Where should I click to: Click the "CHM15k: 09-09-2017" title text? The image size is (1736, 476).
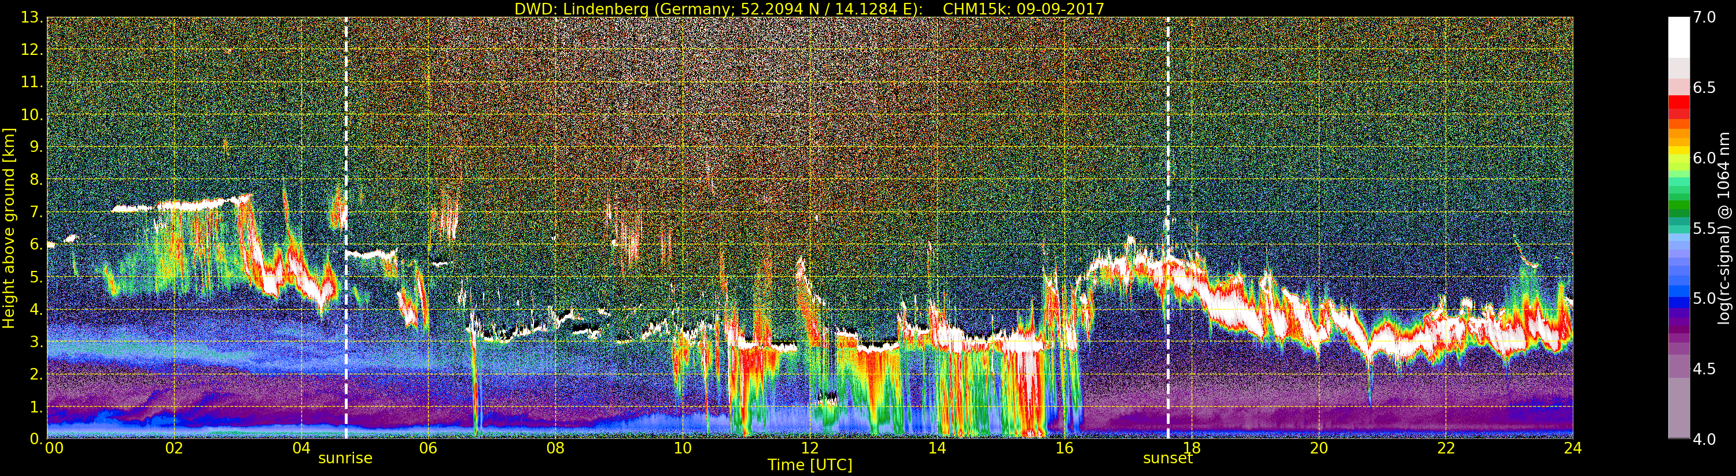click(x=1024, y=9)
